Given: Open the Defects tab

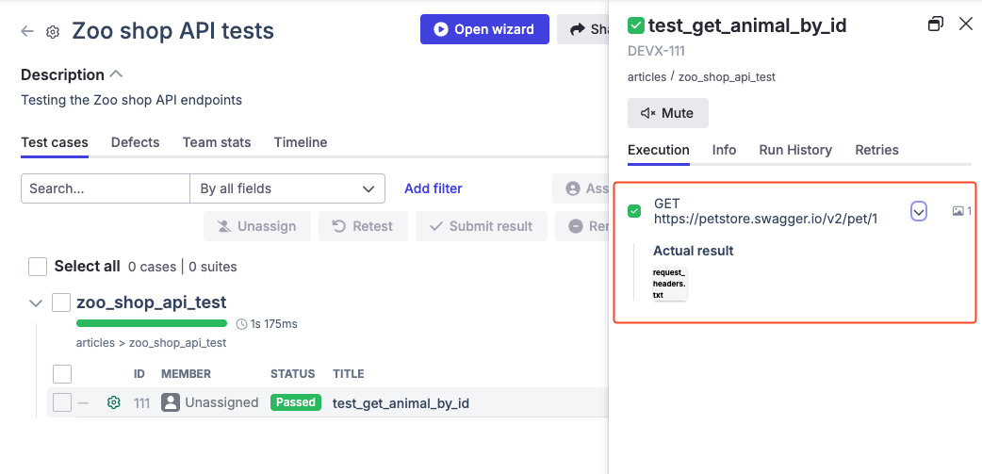Looking at the screenshot, I should point(135,142).
